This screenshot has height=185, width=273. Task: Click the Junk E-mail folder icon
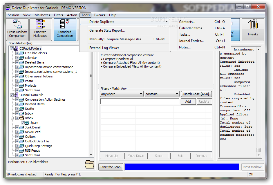(21, 127)
